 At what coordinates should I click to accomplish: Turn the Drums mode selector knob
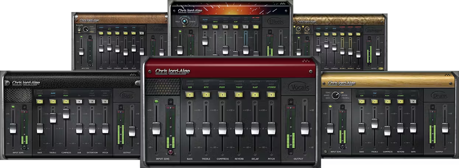(335, 96)
